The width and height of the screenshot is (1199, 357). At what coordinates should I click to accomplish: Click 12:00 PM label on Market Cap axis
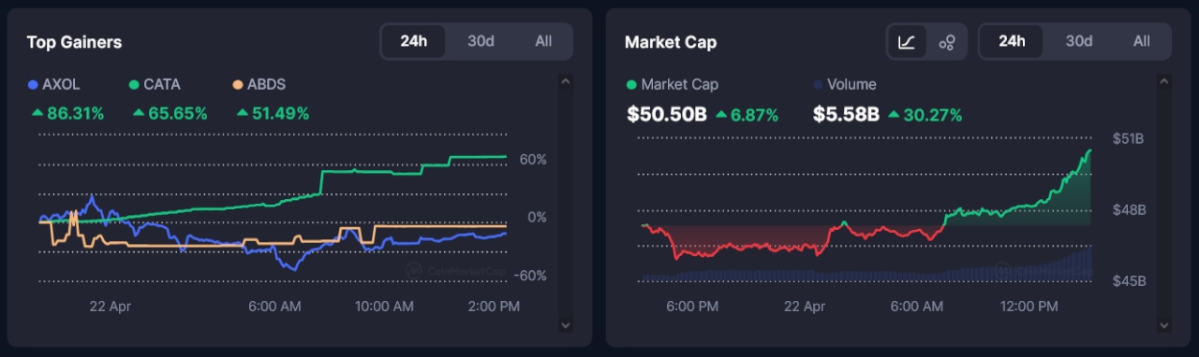1029,306
